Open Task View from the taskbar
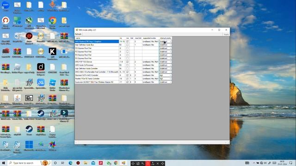This screenshot has width=296, height=166. click(63, 163)
